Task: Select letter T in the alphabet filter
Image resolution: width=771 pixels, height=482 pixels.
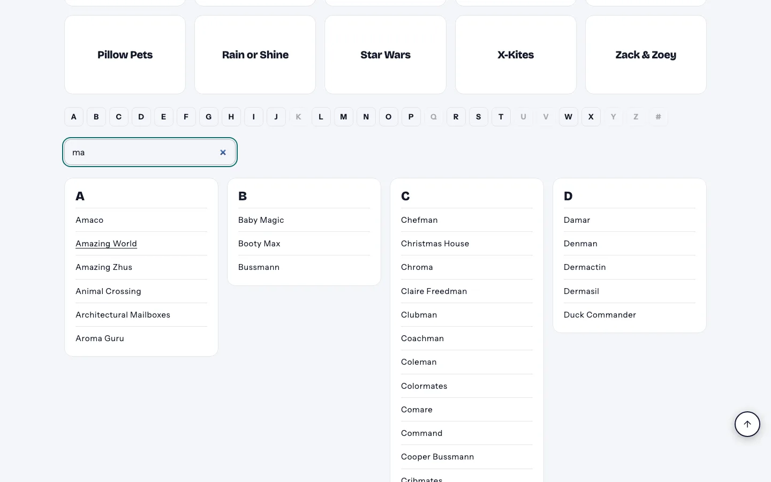Action: tap(501, 117)
